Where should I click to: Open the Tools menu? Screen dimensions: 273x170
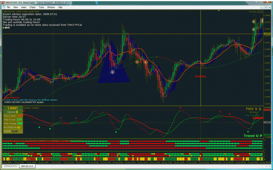(x=41, y=7)
